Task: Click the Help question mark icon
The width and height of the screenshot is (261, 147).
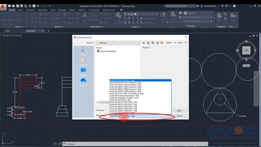Action: point(234,6)
